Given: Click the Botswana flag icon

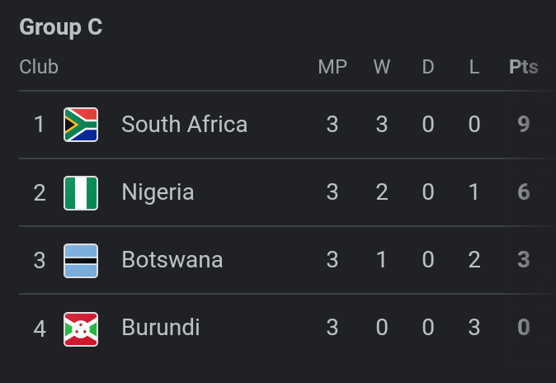Looking at the screenshot, I should point(81,261).
